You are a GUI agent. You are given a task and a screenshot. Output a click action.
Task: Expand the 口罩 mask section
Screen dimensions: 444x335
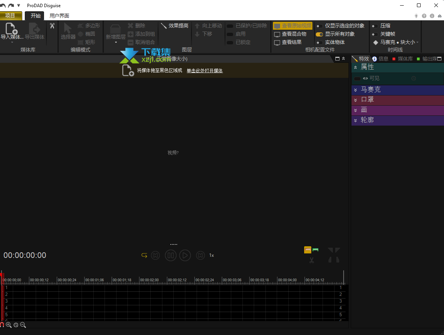tap(355, 100)
